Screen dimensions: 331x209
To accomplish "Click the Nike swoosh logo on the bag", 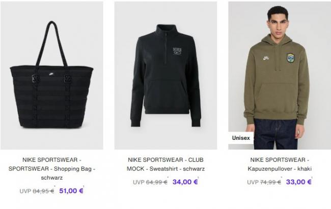I will [x=51, y=74].
